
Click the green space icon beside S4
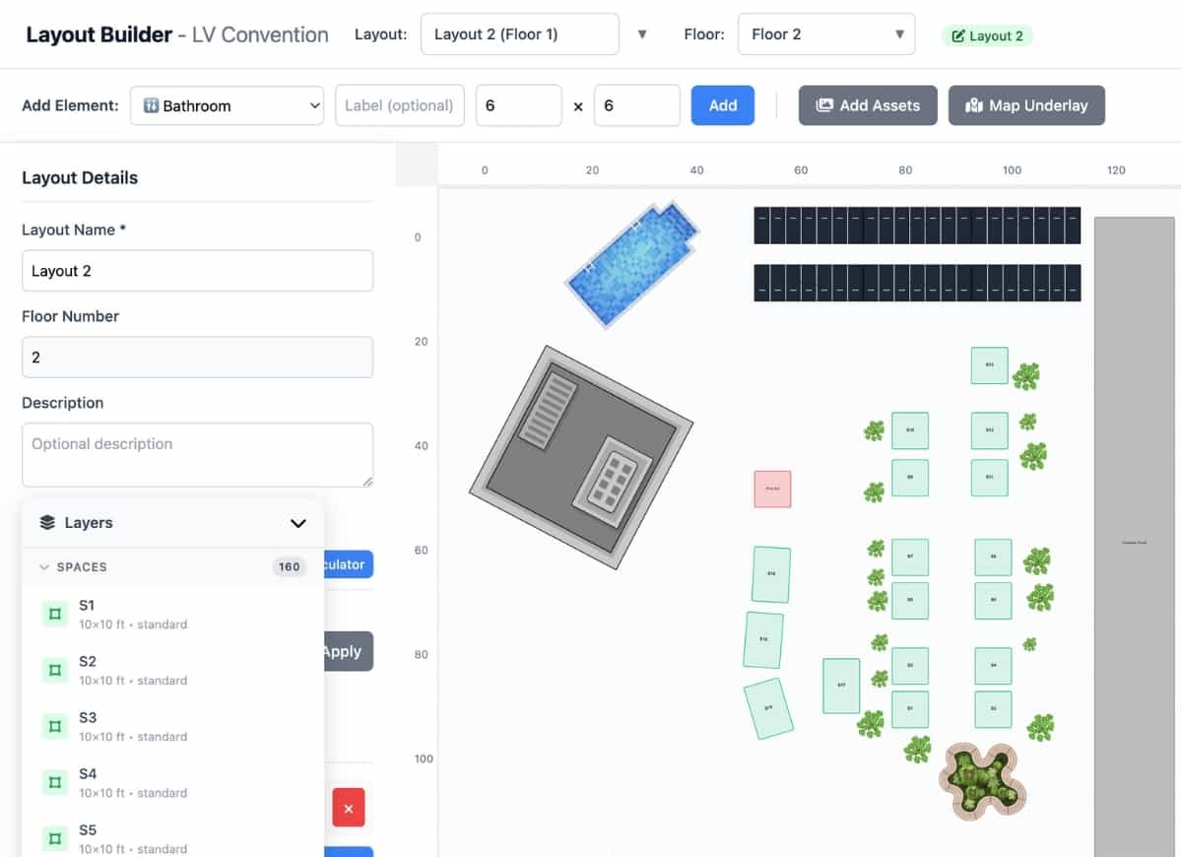(54, 781)
